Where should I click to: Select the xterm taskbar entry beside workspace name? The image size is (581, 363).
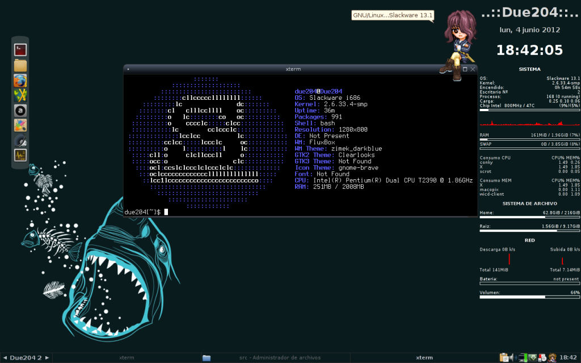(127, 358)
